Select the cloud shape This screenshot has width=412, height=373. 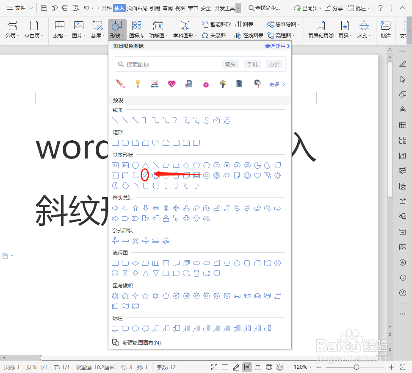click(x=125, y=186)
